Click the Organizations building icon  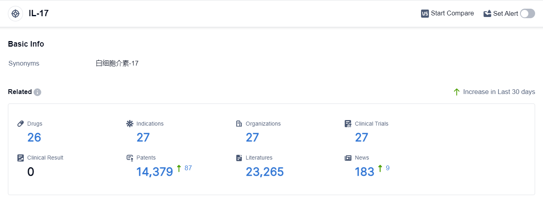(x=239, y=124)
